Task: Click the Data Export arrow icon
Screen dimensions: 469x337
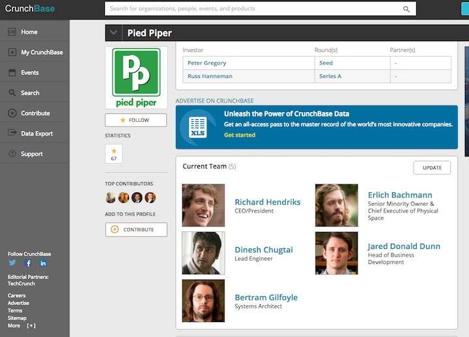Action: coord(12,132)
